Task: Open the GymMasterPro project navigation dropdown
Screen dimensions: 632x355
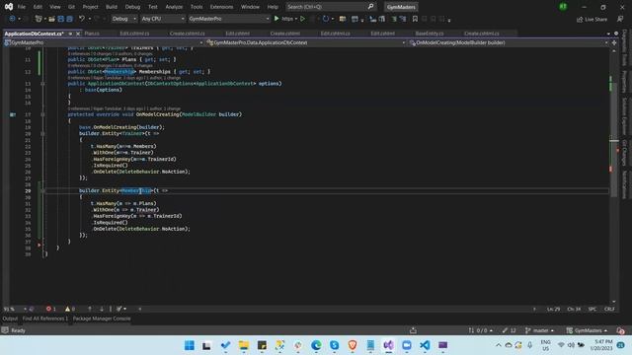Action: pyautogui.click(x=104, y=42)
